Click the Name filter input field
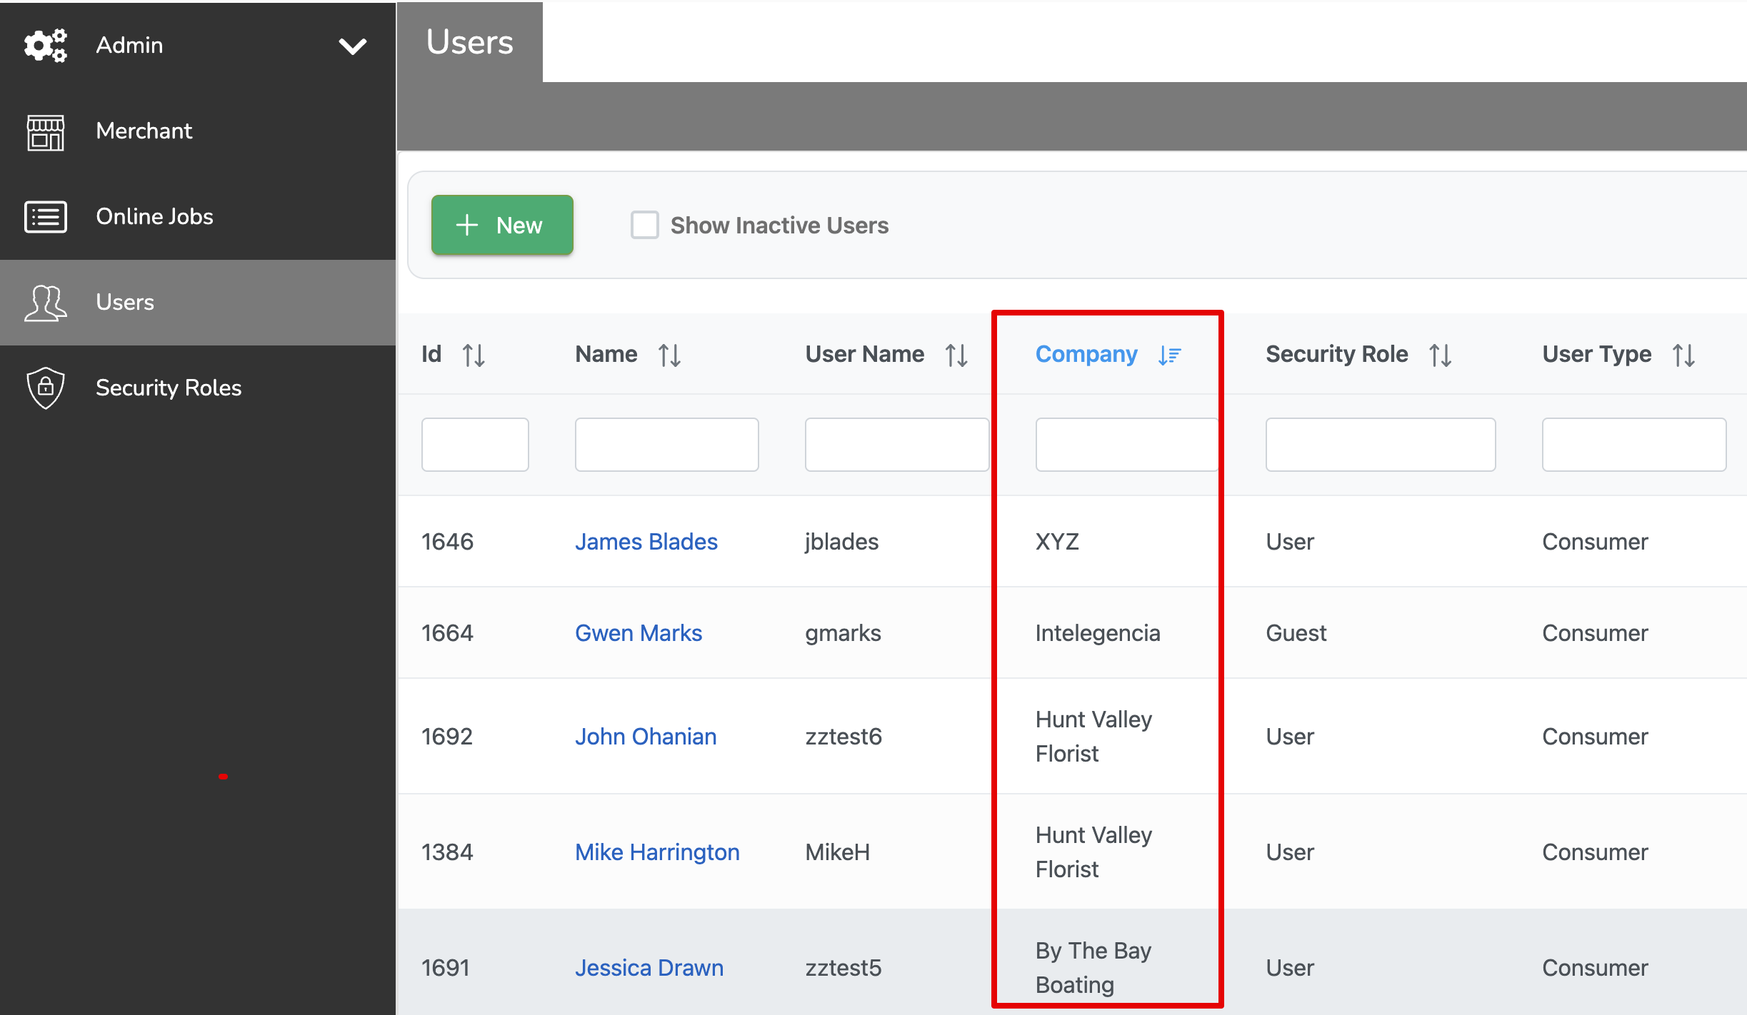 [x=666, y=445]
